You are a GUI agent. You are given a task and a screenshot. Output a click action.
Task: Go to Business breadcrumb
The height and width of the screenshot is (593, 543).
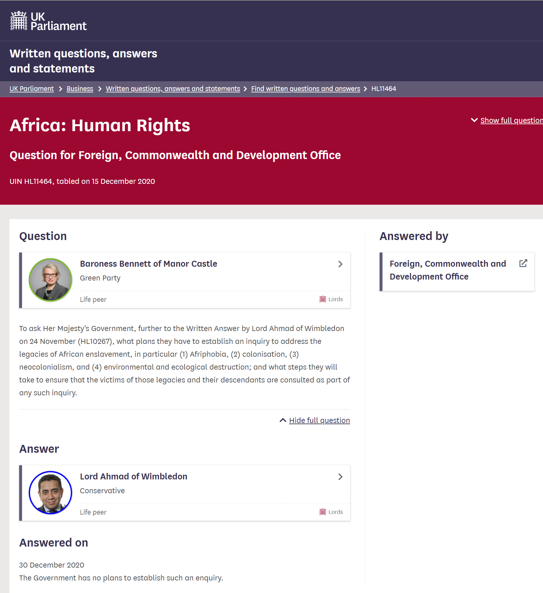tap(80, 89)
